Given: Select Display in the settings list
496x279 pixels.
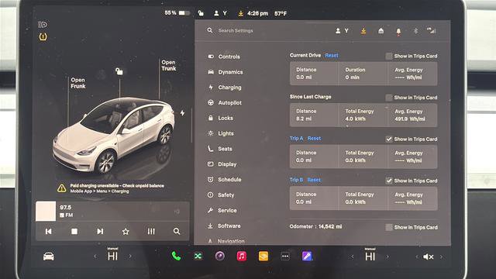Looking at the screenshot, I should (x=222, y=164).
